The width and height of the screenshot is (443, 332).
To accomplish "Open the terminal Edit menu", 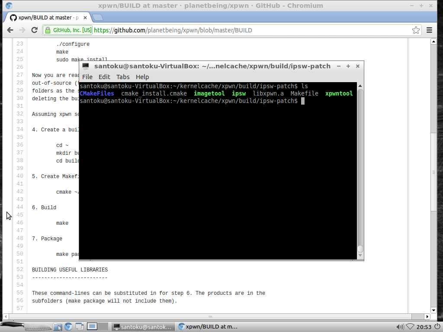I will coord(104,77).
